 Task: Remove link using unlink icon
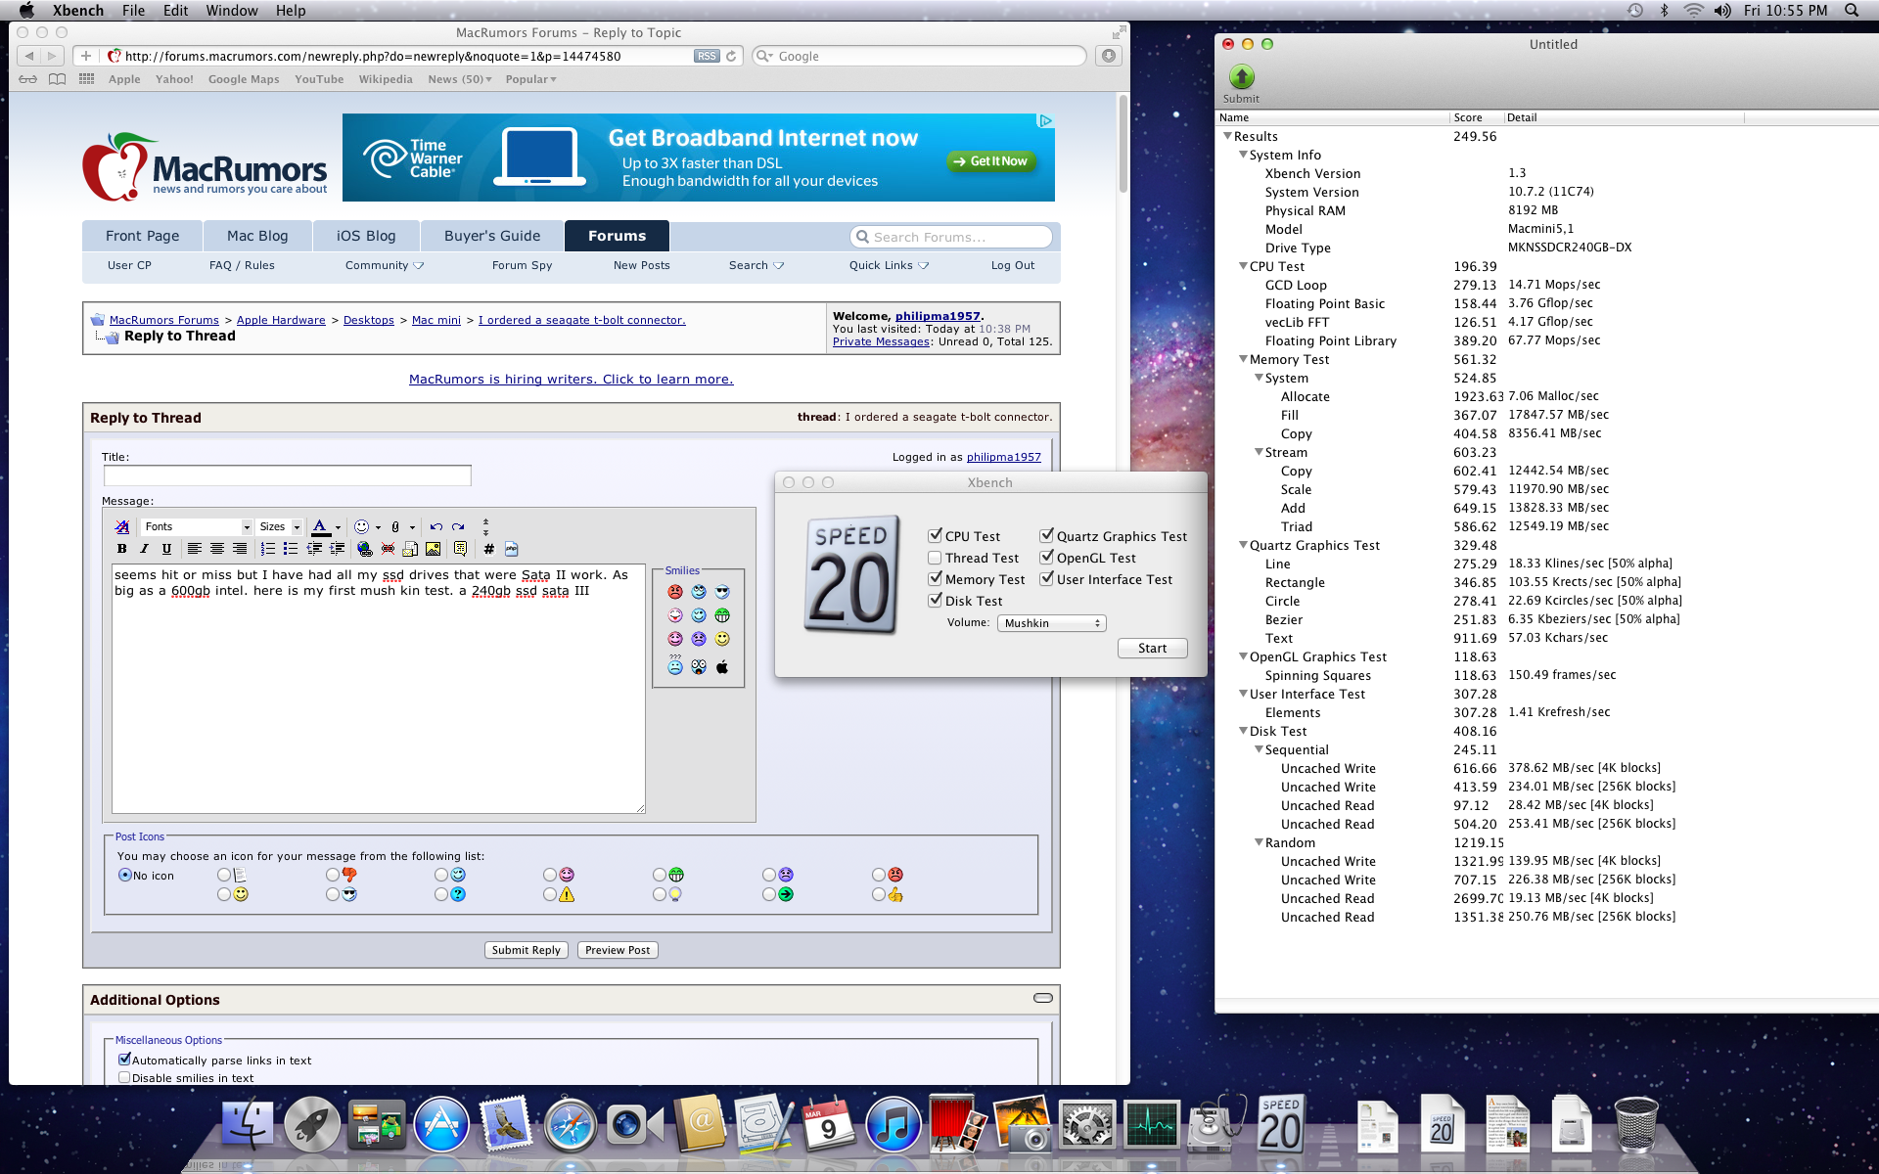388,549
